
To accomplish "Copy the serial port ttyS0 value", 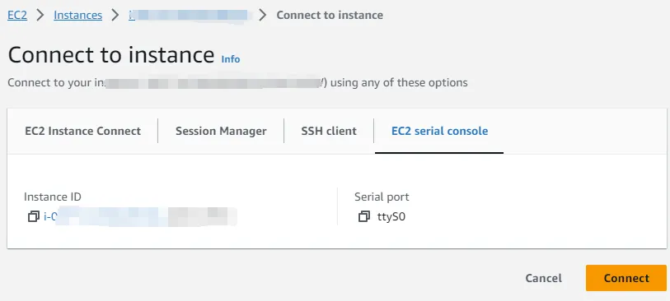I will click(364, 216).
